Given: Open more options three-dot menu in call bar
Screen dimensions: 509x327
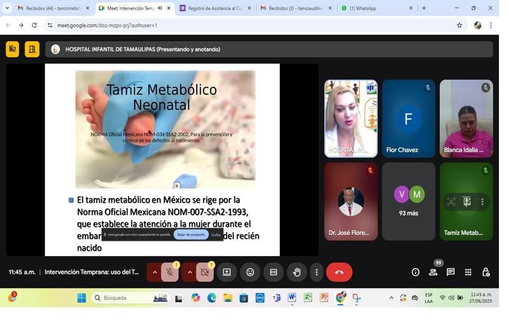Looking at the screenshot, I should (317, 272).
